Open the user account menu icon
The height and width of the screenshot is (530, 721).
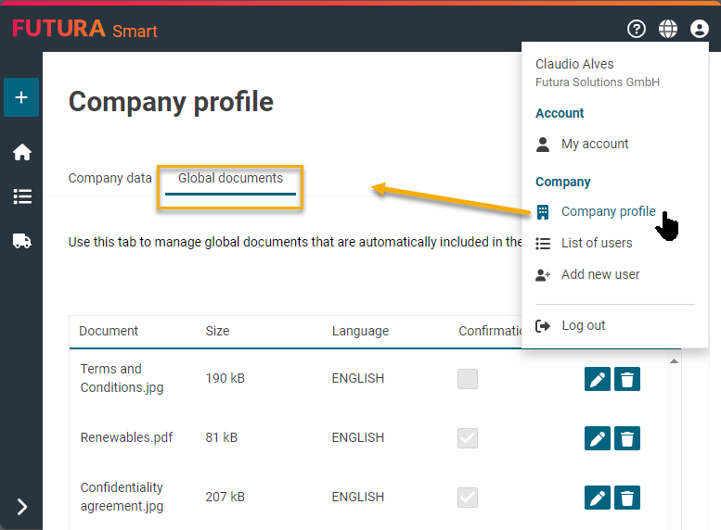(x=700, y=29)
